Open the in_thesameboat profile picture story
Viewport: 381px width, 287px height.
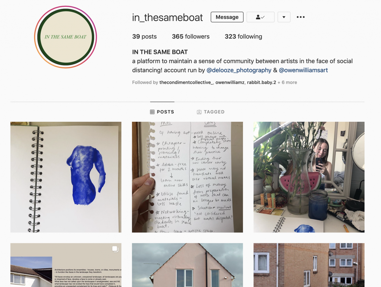click(65, 37)
